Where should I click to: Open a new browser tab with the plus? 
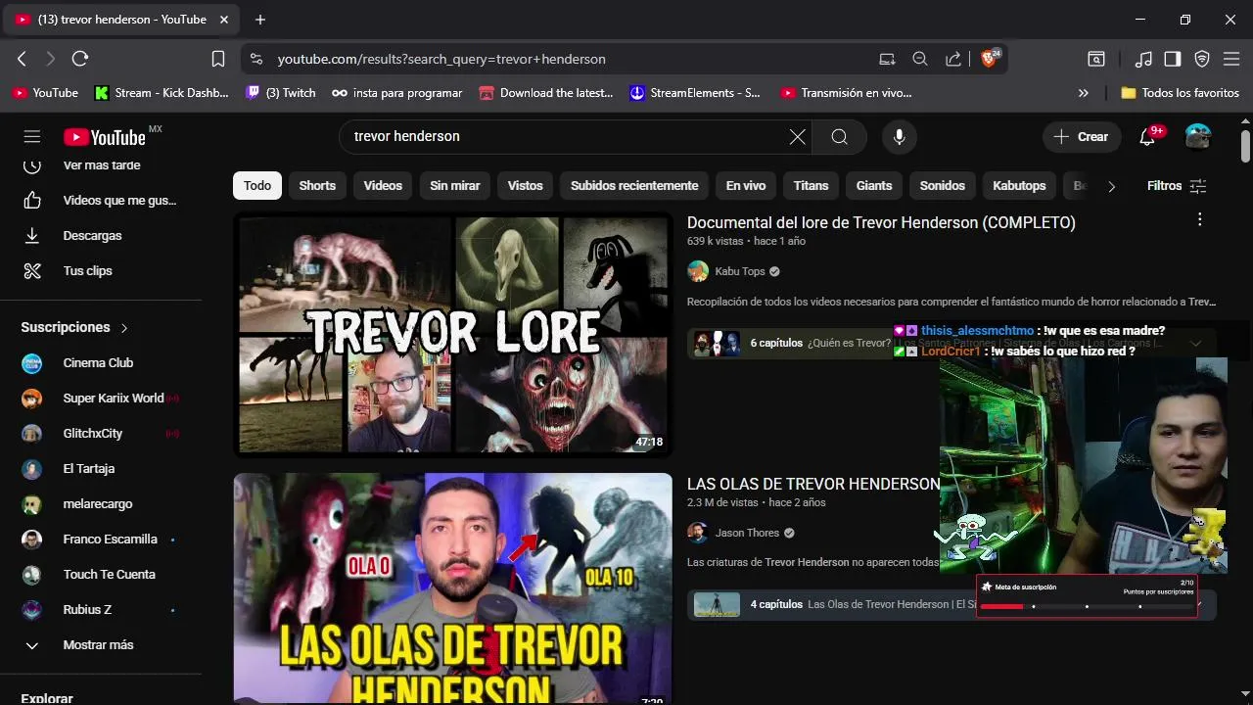click(260, 20)
